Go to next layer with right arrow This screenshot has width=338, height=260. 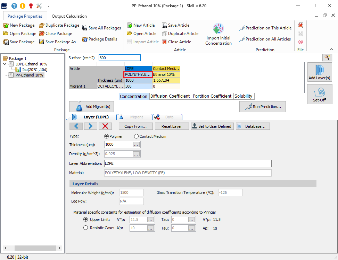coord(91,126)
